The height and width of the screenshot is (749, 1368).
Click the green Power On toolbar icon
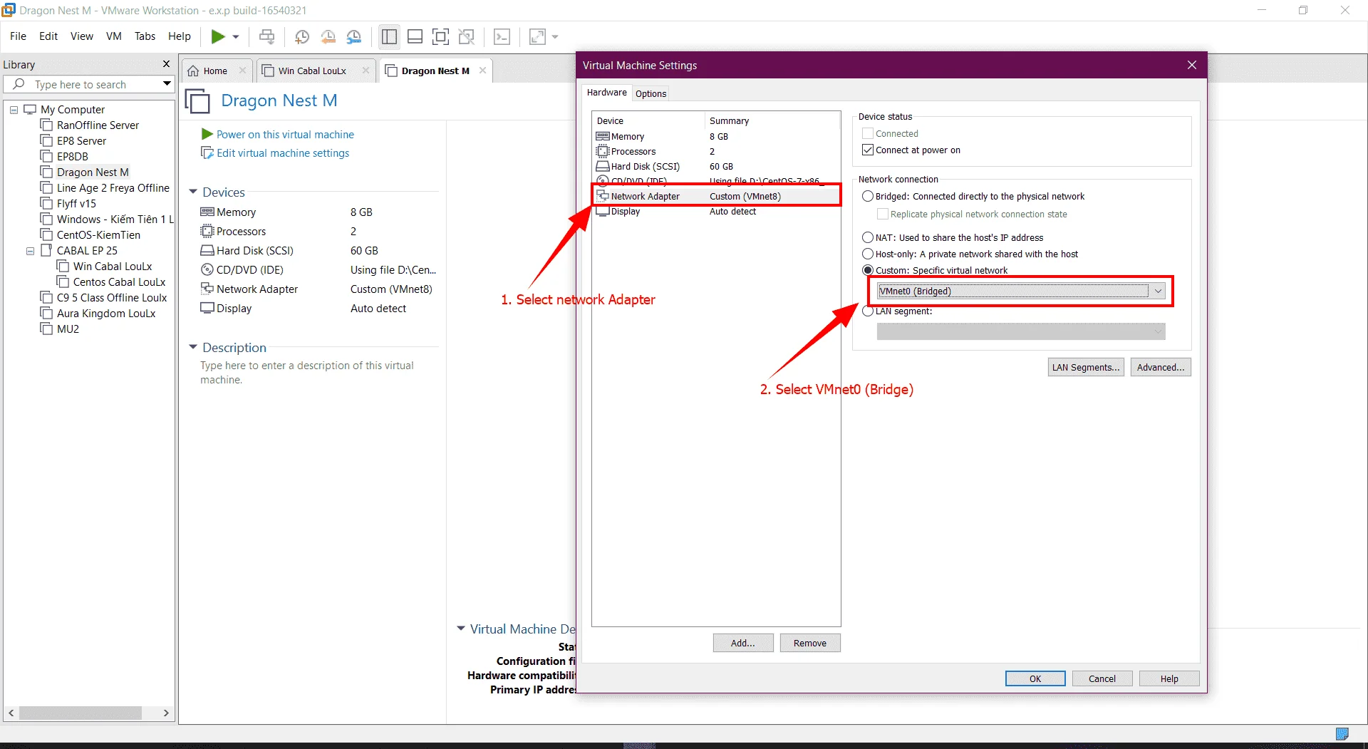(218, 36)
